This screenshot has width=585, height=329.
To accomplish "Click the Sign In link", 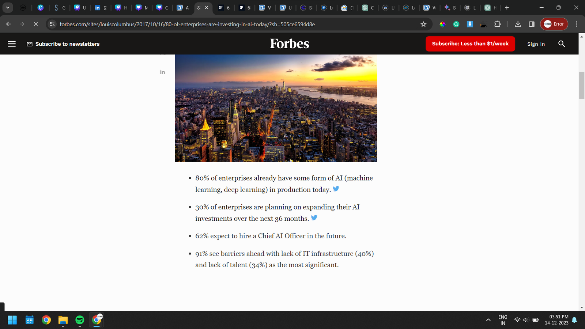I will (536, 44).
